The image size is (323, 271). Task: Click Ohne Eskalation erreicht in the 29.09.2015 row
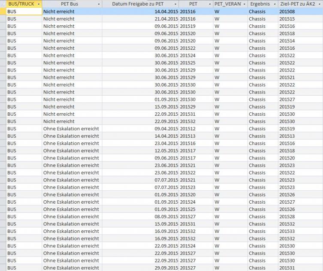pyautogui.click(x=71, y=268)
